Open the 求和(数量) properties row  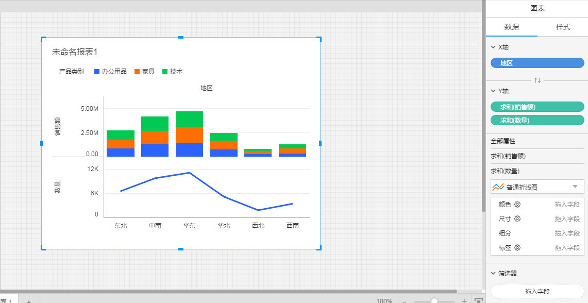coord(537,171)
